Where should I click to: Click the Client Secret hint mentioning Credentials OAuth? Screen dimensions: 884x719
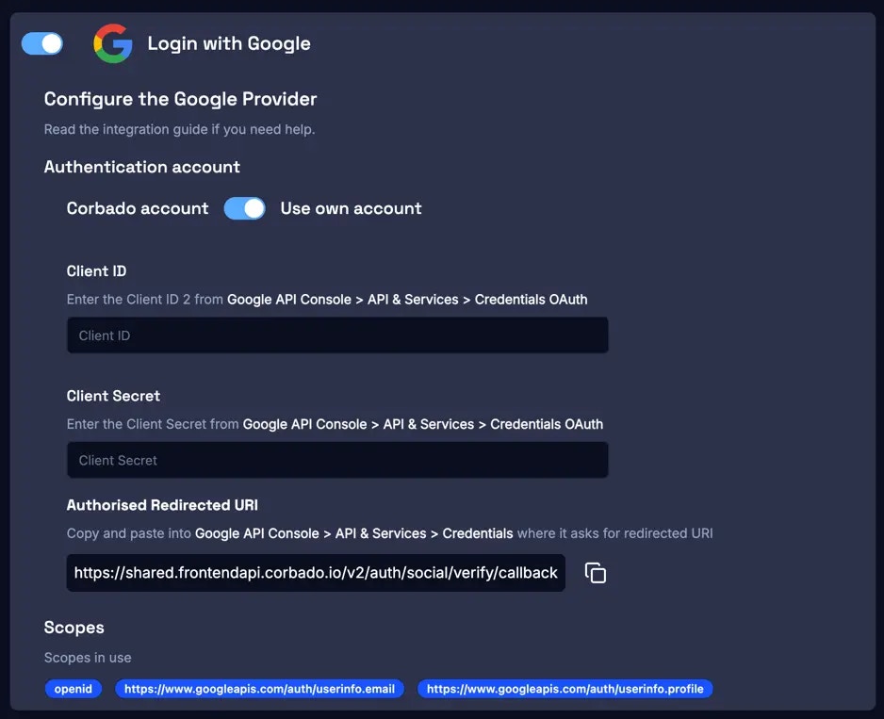335,424
